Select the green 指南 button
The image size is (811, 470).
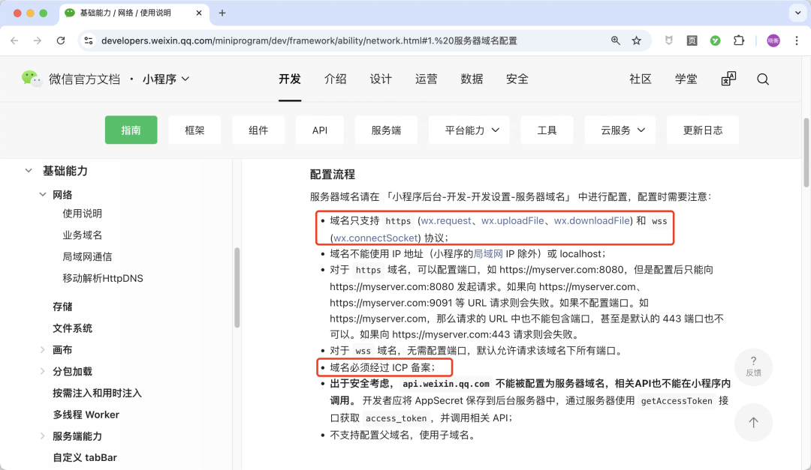point(131,130)
